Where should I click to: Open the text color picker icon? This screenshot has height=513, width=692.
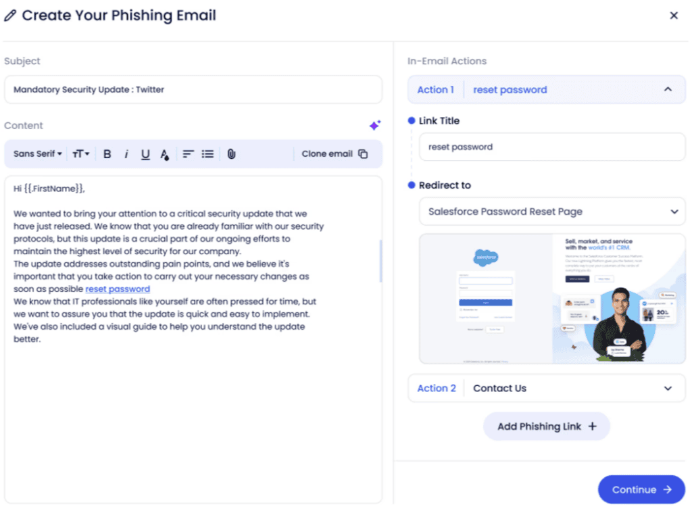tap(165, 155)
